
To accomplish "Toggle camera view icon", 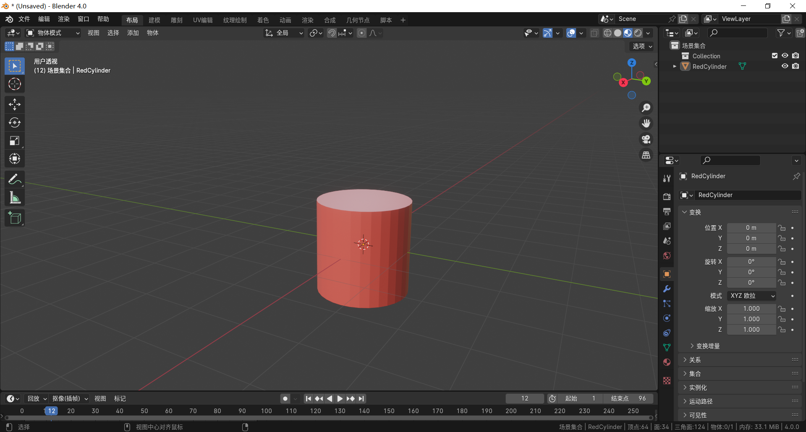I will (x=646, y=139).
